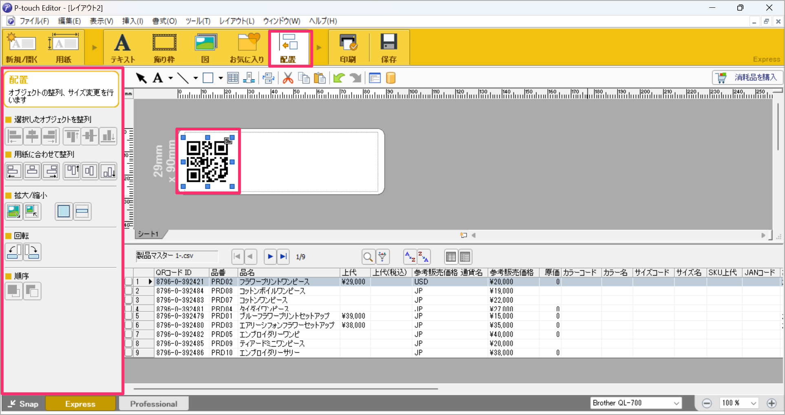Switch to the Express mode tab

[80, 404]
